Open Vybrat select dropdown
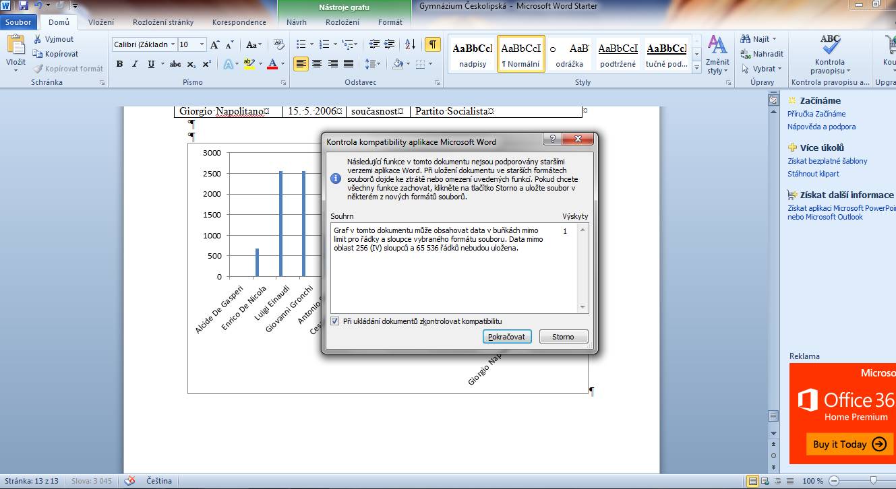 (760, 69)
